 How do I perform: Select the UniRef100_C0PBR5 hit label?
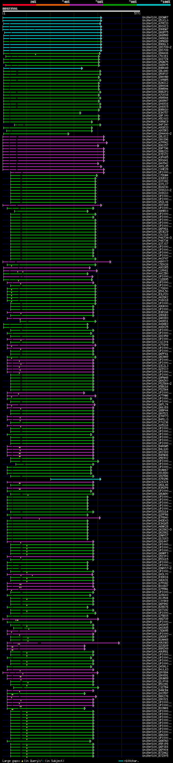[155, 80]
